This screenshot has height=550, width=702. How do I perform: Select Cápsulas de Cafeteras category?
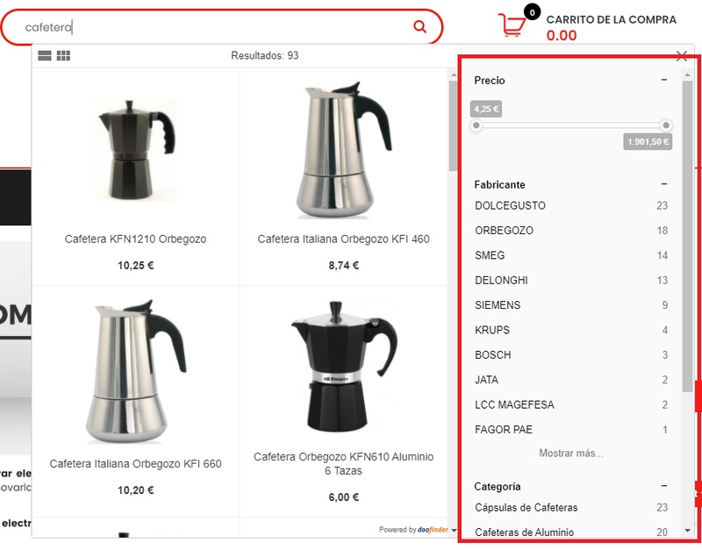point(571,508)
